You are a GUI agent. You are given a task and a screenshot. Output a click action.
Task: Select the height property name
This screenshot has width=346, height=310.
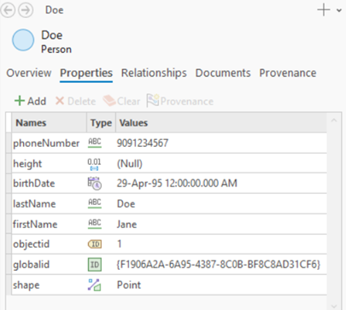click(x=27, y=164)
